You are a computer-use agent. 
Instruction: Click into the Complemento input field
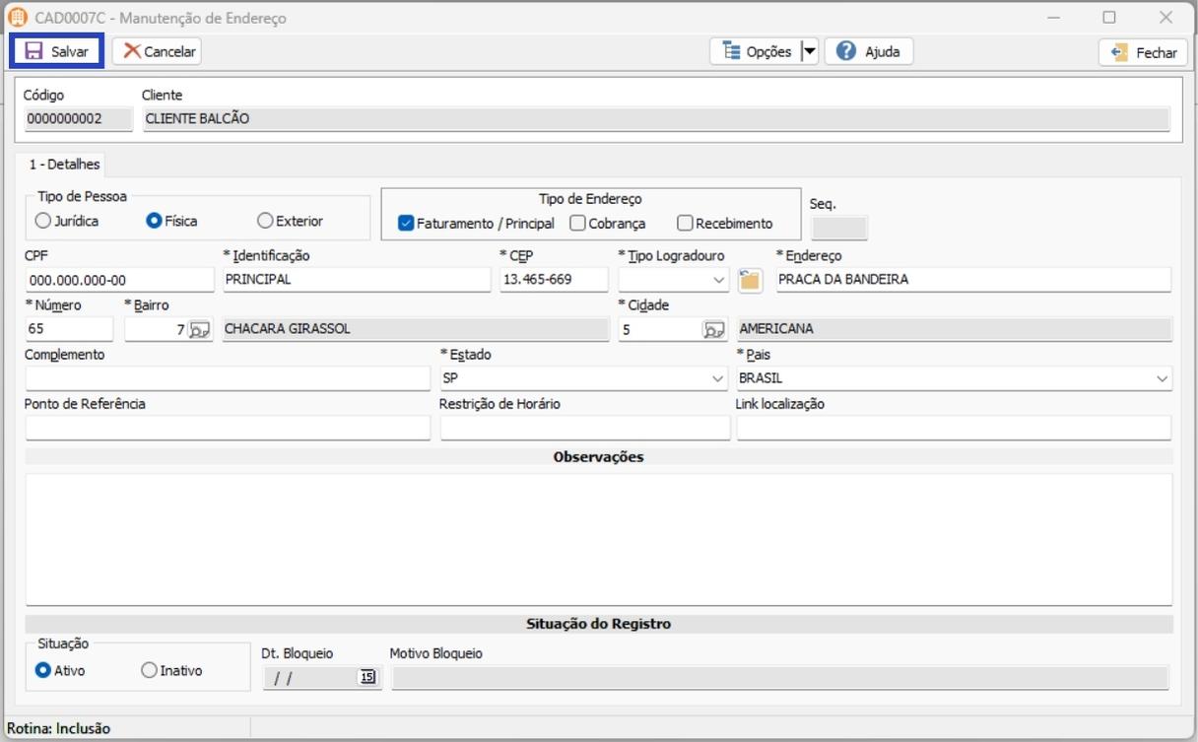pyautogui.click(x=227, y=378)
